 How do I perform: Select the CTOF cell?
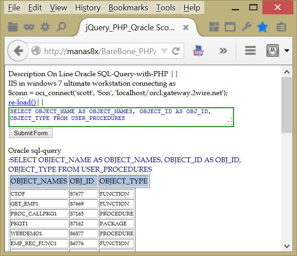39,194
